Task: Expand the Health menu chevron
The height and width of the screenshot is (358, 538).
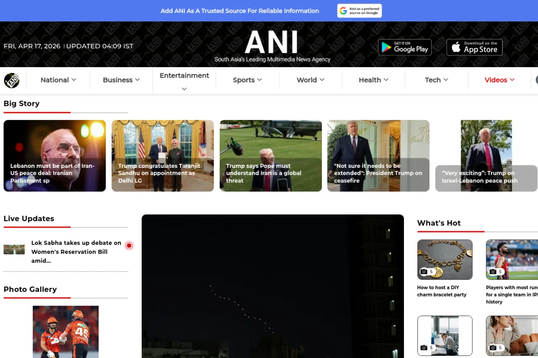Action: [386, 80]
